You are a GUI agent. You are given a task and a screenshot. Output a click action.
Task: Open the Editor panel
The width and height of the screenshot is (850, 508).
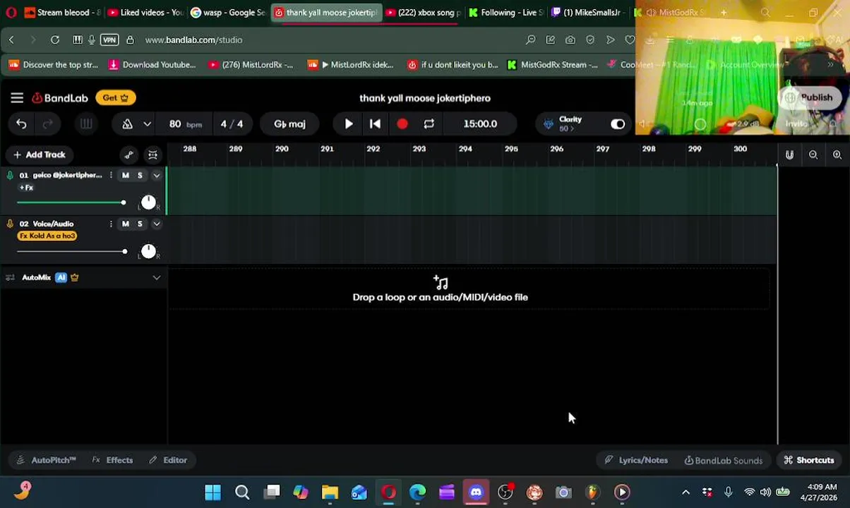tap(168, 460)
